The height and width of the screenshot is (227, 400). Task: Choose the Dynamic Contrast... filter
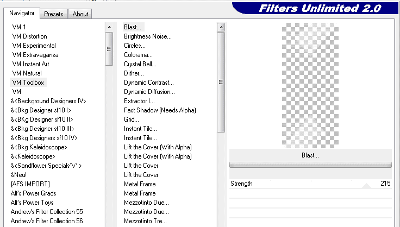click(149, 83)
